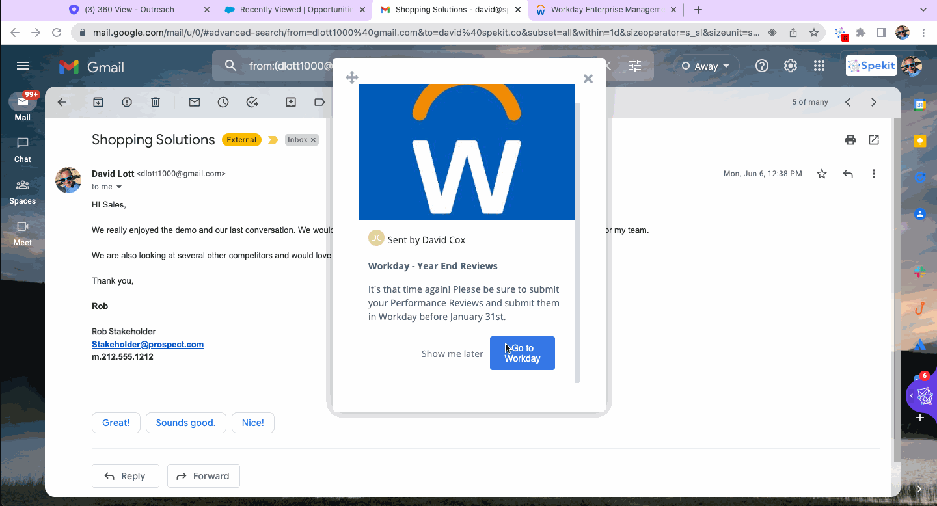Screen dimensions: 937x506
Task: Open Mail section in left rail
Action: pyautogui.click(x=23, y=107)
